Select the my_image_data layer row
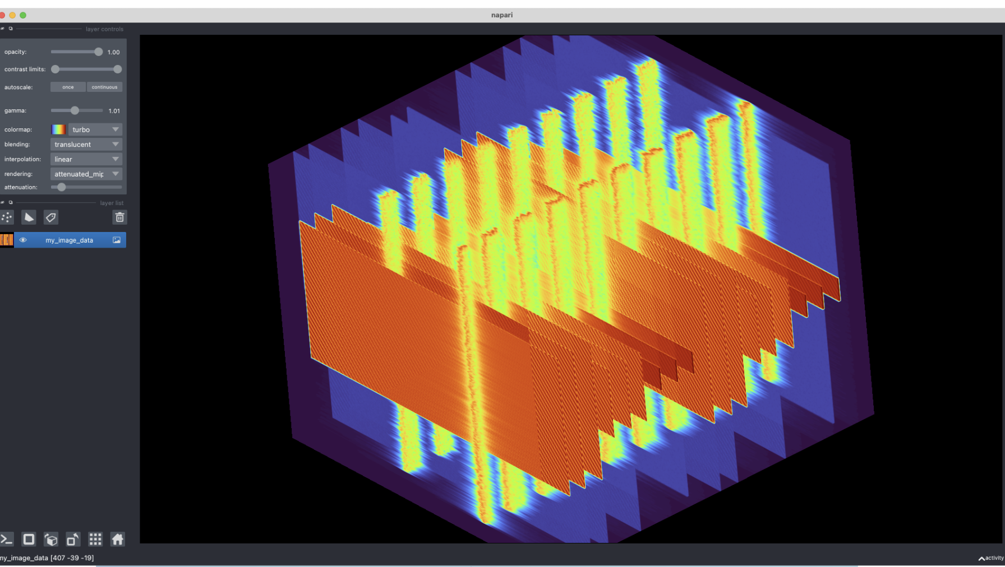The height and width of the screenshot is (567, 1005). coord(63,240)
